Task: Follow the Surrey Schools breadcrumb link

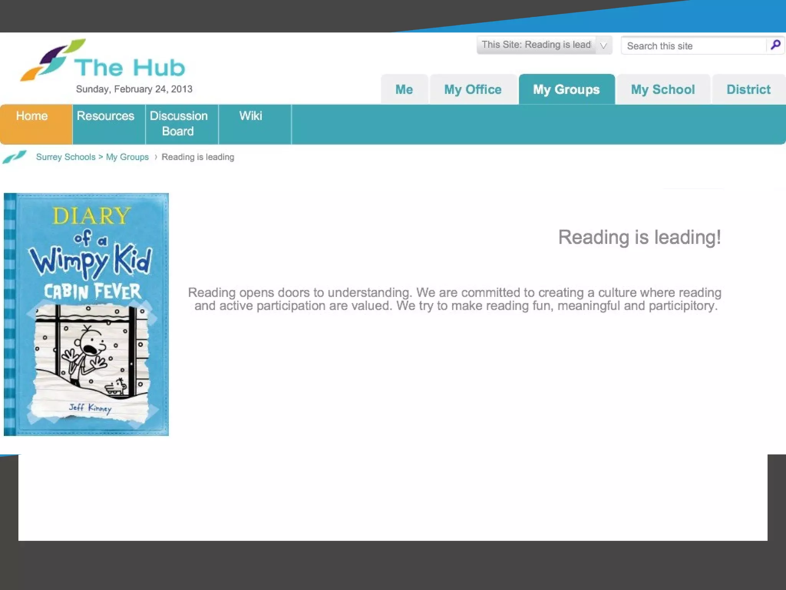Action: pyautogui.click(x=66, y=157)
